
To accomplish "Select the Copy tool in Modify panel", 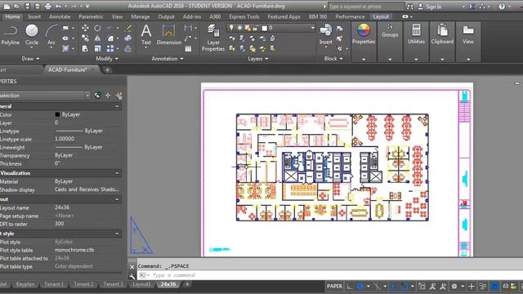I will (x=85, y=38).
